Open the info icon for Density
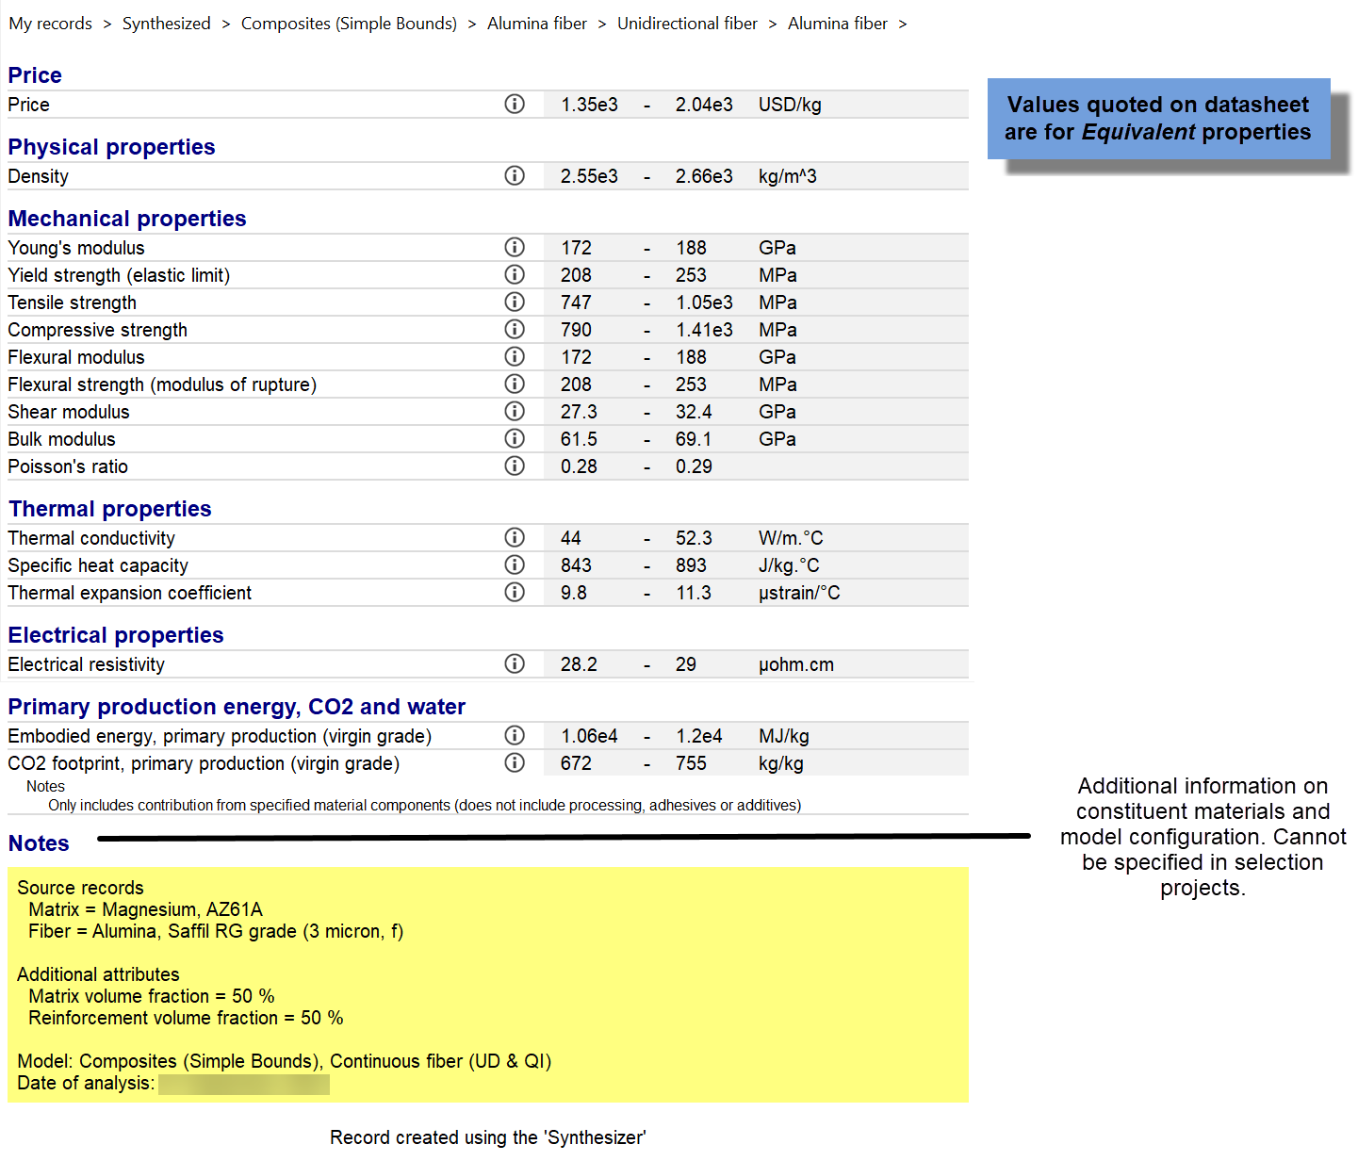Screen dimensions: 1358x1161 (x=515, y=175)
